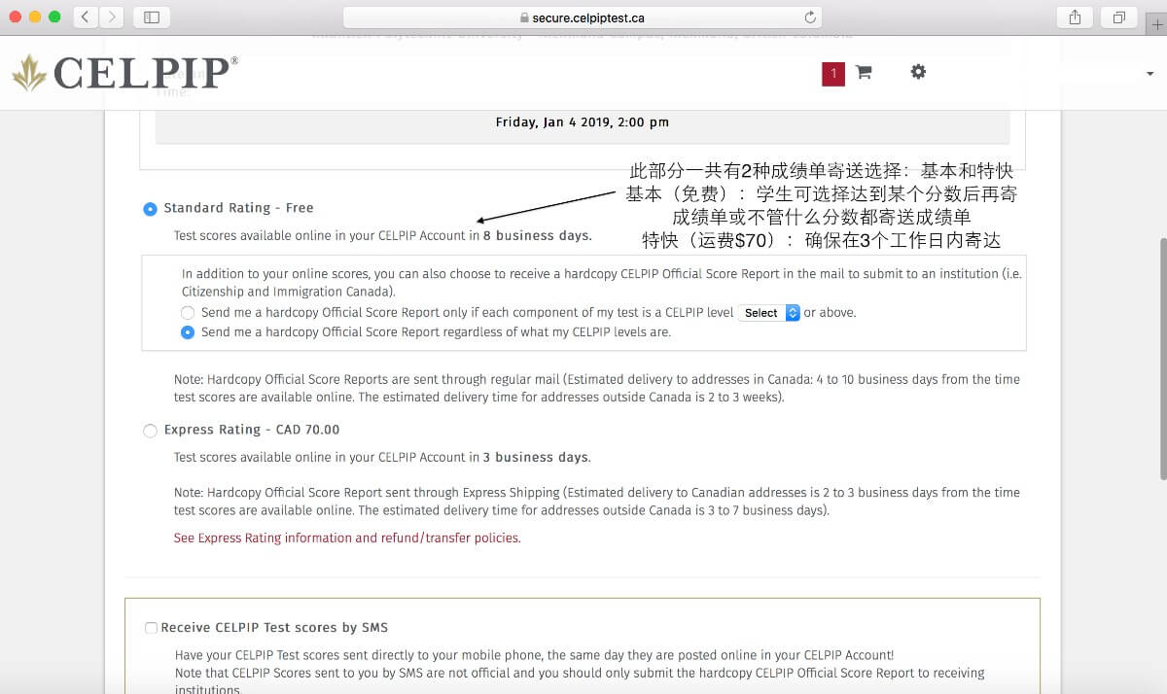Viewport: 1167px width, 694px height.
Task: Click the '3 business days' text
Action: click(536, 457)
